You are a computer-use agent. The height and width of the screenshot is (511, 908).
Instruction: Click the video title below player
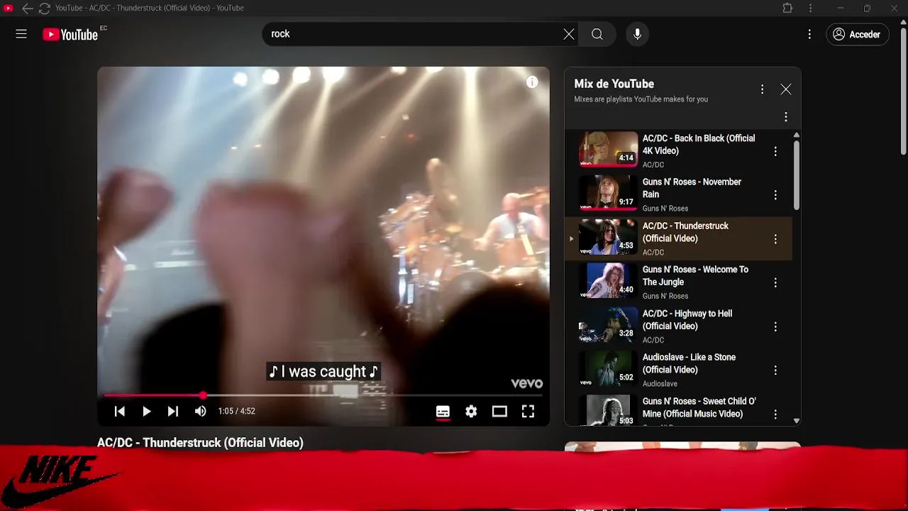[x=200, y=443]
